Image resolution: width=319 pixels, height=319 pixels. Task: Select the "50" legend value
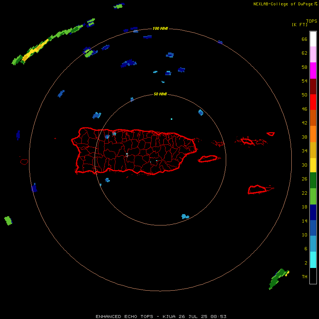[304, 95]
